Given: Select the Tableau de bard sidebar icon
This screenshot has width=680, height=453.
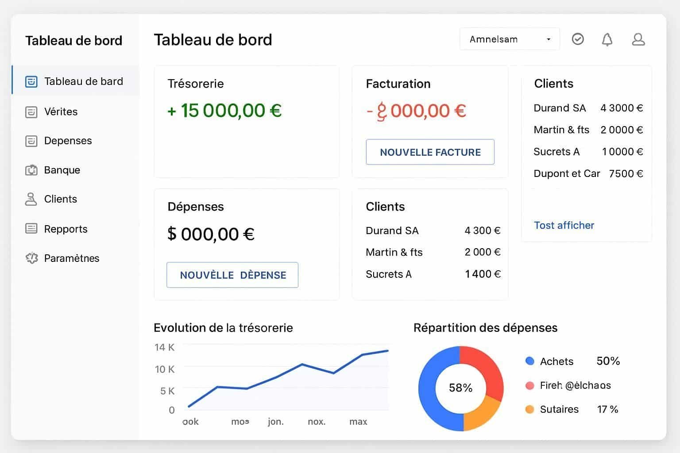Looking at the screenshot, I should click(x=31, y=81).
